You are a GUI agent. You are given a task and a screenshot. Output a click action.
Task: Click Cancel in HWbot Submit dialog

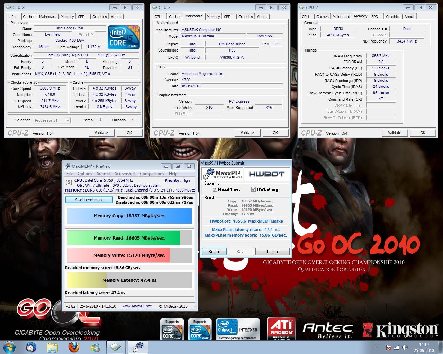[x=272, y=251]
